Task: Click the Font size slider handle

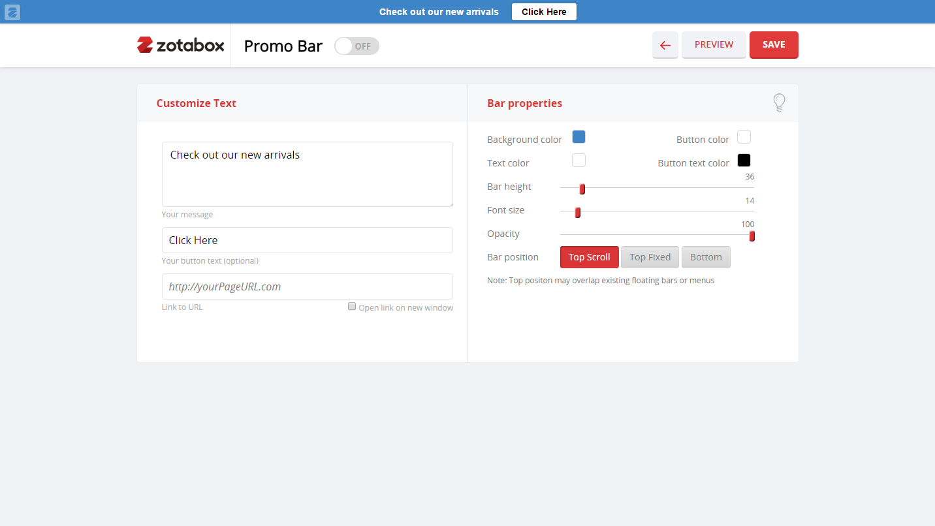Action: [x=576, y=212]
